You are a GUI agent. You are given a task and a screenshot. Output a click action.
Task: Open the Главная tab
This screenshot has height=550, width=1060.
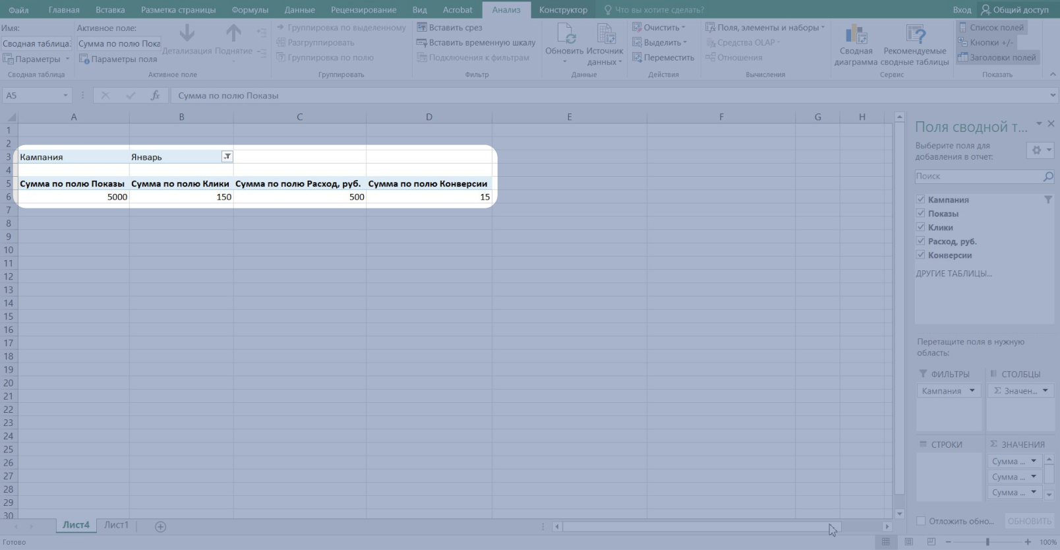coord(64,10)
